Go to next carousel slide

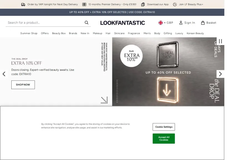(x=220, y=74)
